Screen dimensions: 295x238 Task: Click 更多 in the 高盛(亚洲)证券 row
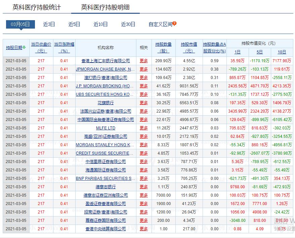coord(144,136)
